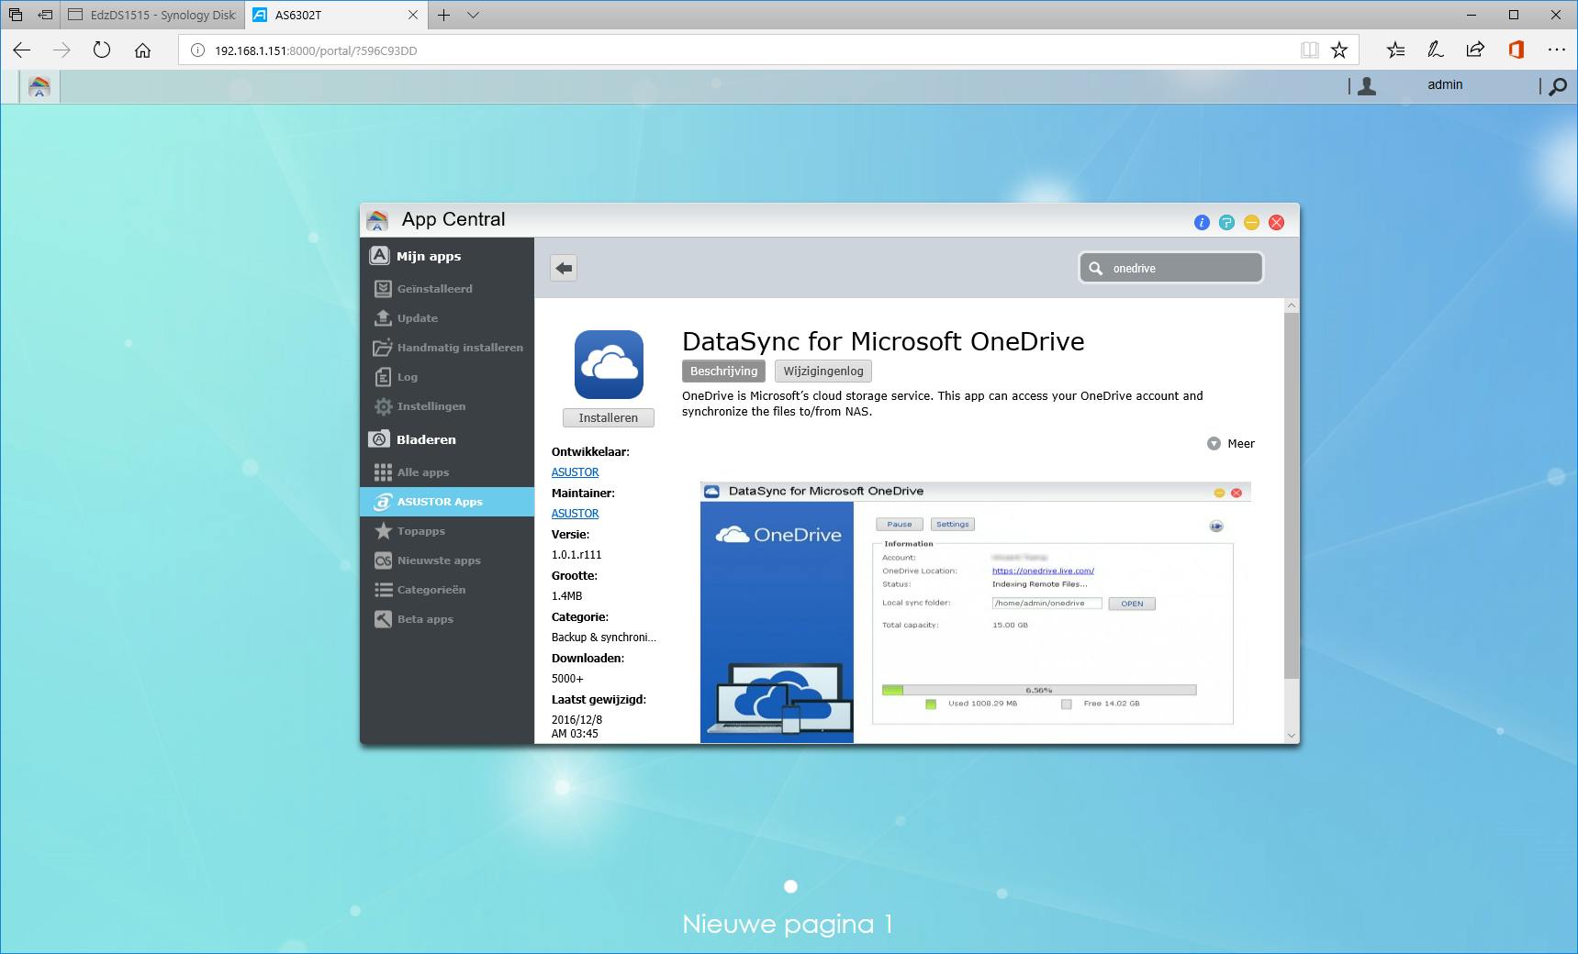This screenshot has width=1578, height=954.
Task: Close App Central with the red button
Action: tap(1276, 222)
